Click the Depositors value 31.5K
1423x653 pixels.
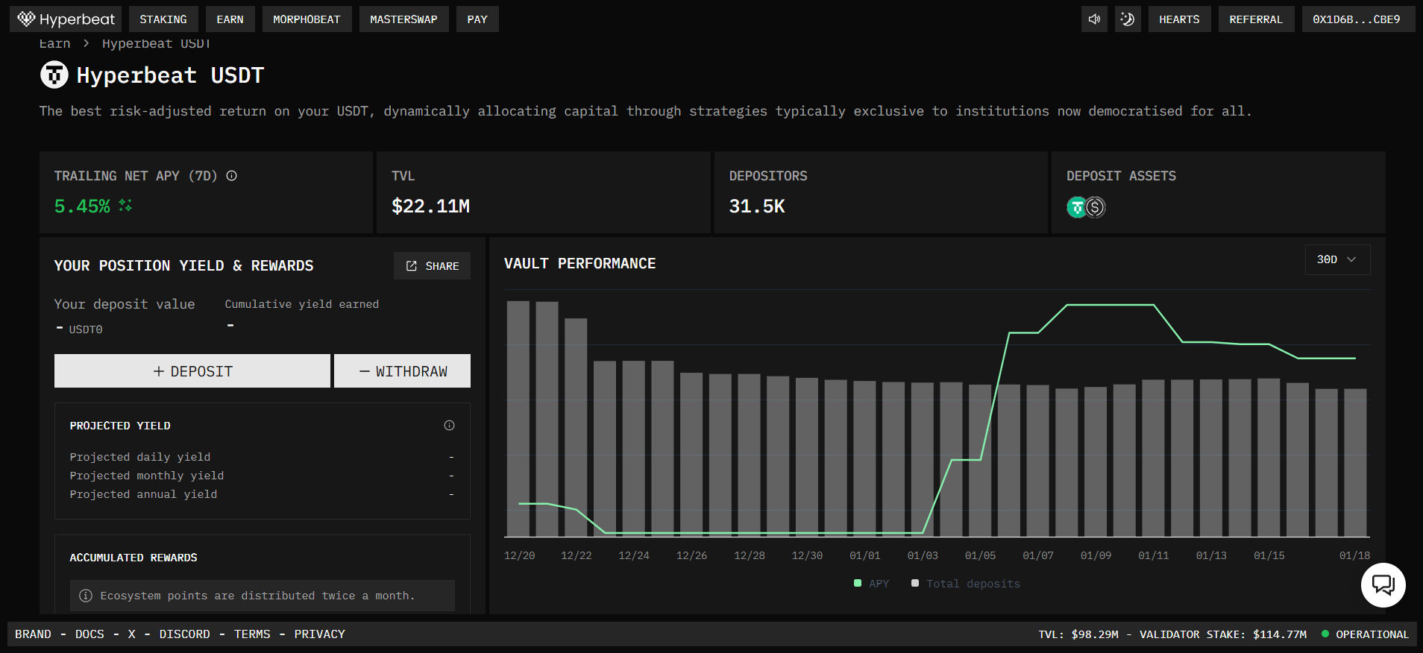click(757, 206)
